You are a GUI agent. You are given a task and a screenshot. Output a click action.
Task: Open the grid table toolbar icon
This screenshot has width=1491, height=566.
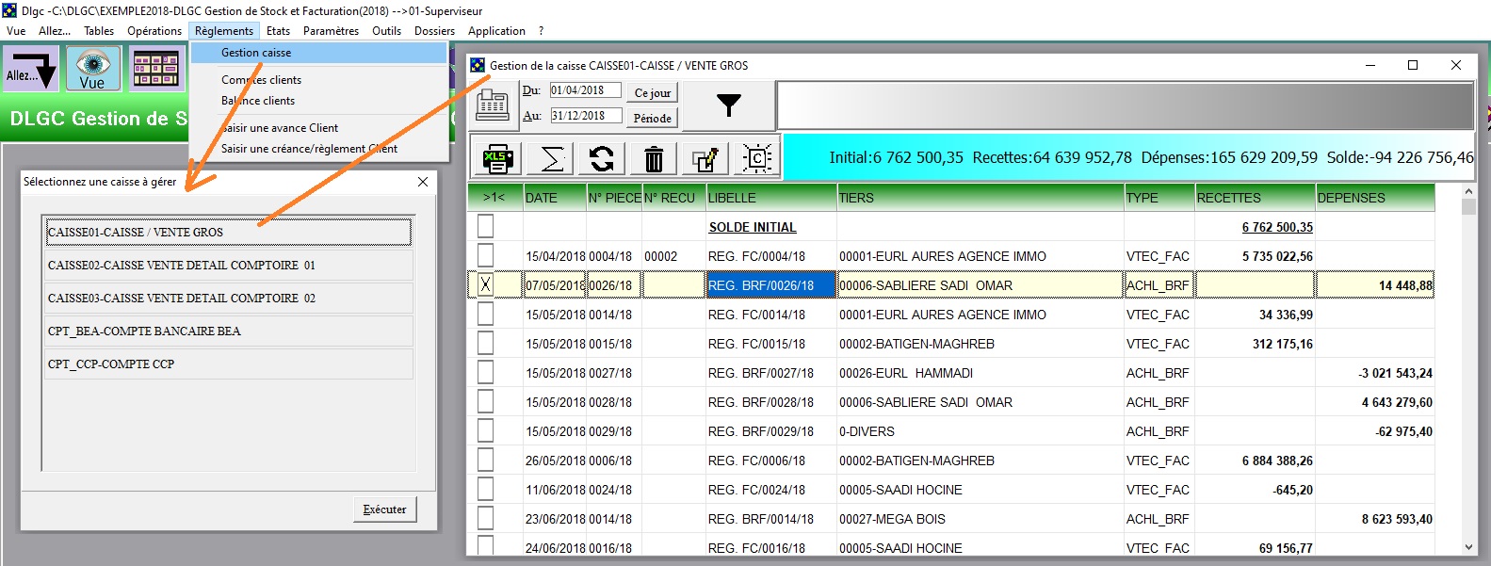(155, 69)
